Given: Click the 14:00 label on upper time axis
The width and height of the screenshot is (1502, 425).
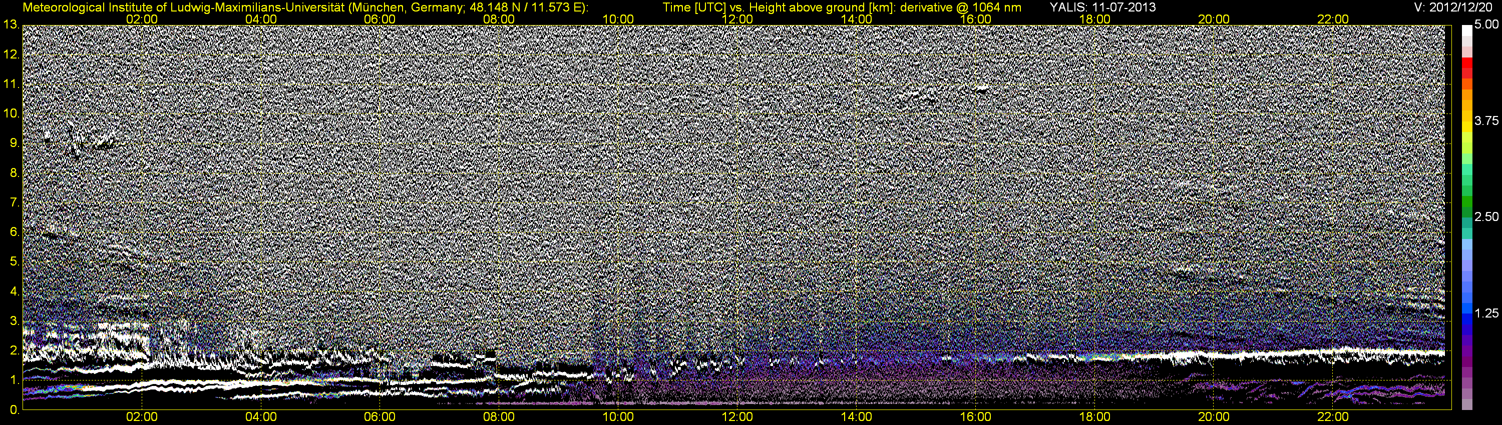Looking at the screenshot, I should [857, 19].
